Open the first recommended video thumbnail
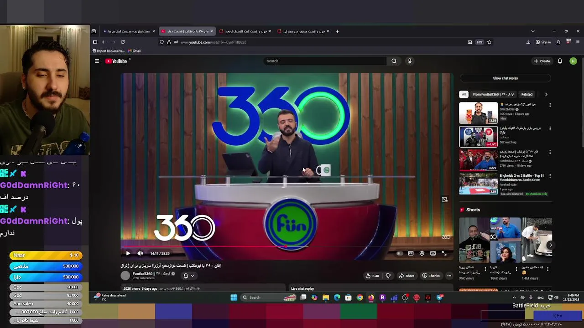This screenshot has height=328, width=584. point(478,113)
